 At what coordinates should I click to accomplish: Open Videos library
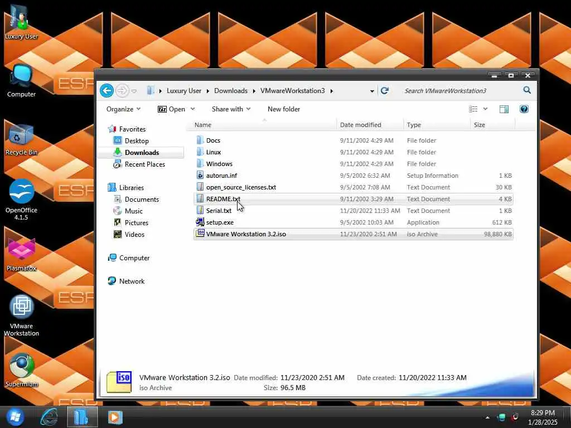pyautogui.click(x=129, y=235)
